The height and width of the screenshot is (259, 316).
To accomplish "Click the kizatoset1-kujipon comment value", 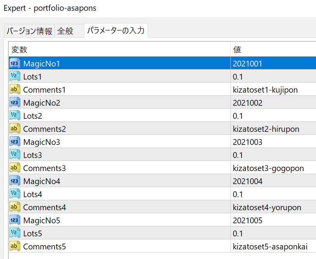I will coord(265,90).
